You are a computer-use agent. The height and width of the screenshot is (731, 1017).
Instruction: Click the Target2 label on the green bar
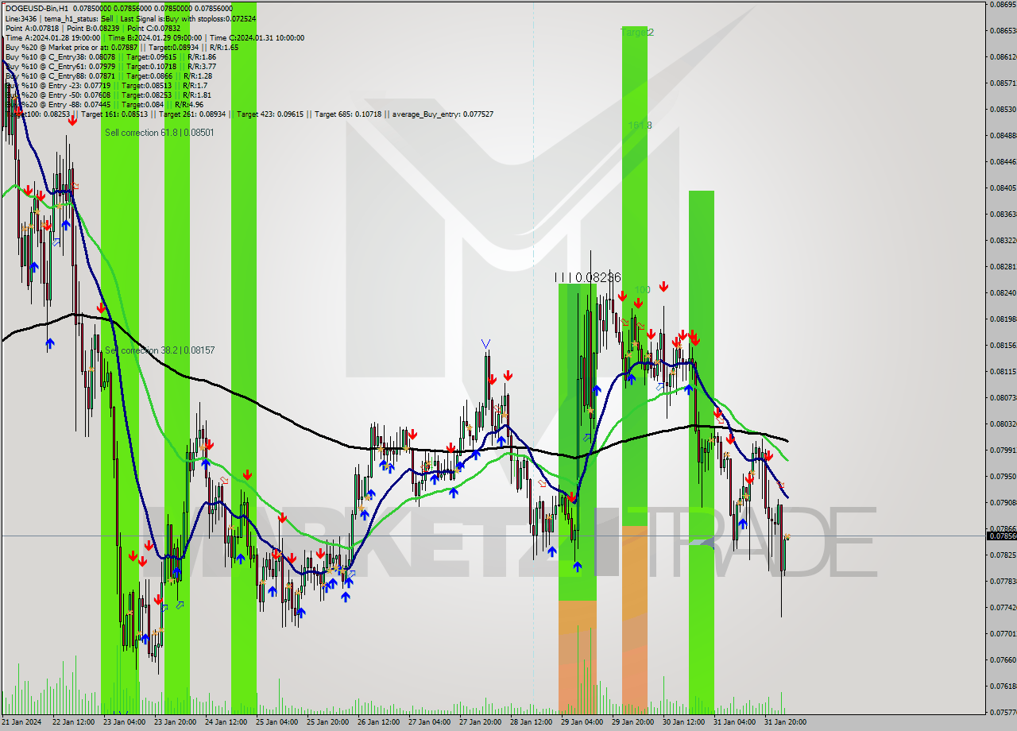click(x=637, y=33)
